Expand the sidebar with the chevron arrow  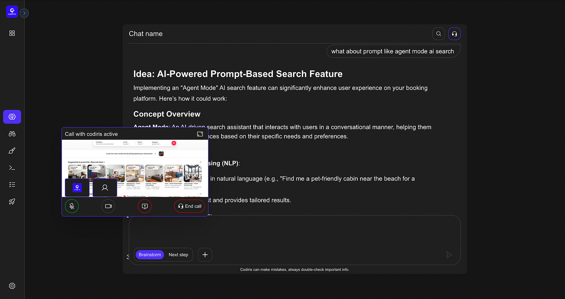tap(24, 13)
